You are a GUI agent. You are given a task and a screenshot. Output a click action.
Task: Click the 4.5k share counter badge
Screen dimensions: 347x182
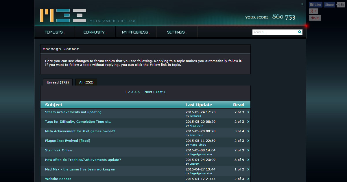(341, 4)
